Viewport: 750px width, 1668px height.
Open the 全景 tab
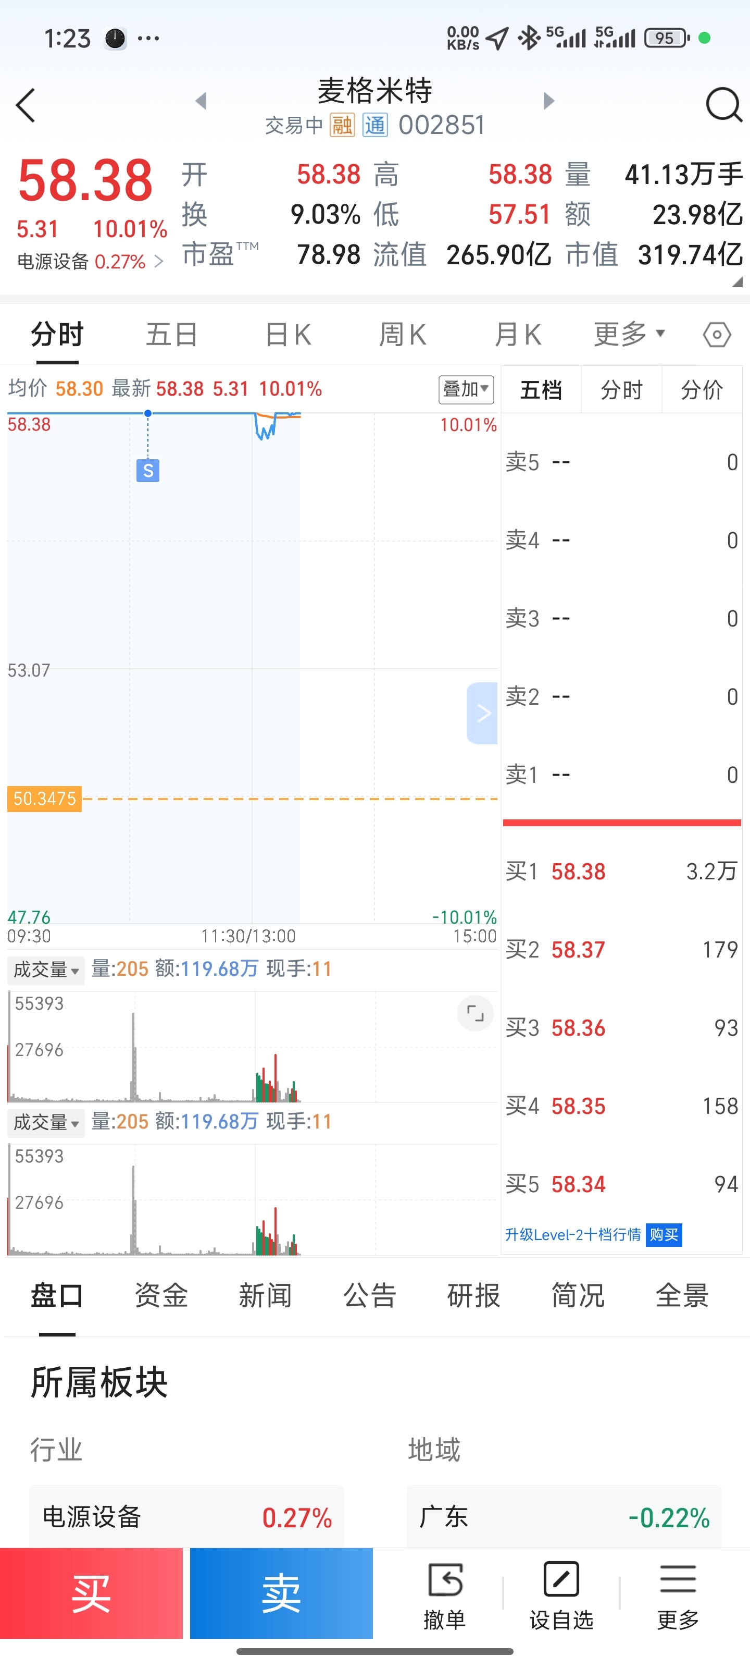[x=682, y=1296]
